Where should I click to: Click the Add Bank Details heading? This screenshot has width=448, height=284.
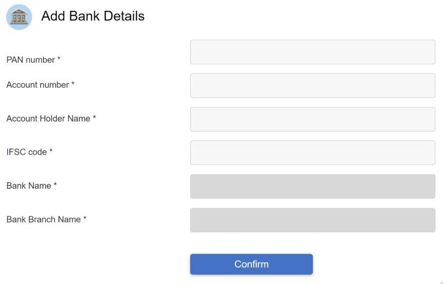[93, 17]
